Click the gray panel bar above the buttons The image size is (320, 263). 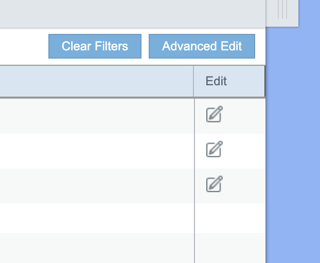pos(129,13)
